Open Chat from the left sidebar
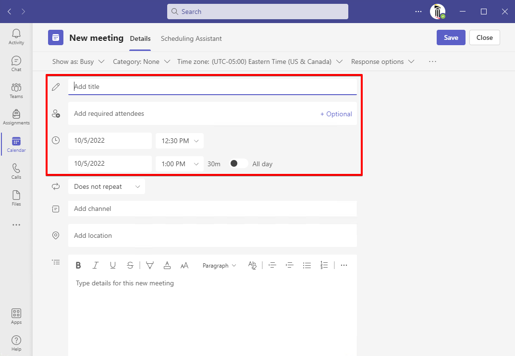 click(x=16, y=63)
